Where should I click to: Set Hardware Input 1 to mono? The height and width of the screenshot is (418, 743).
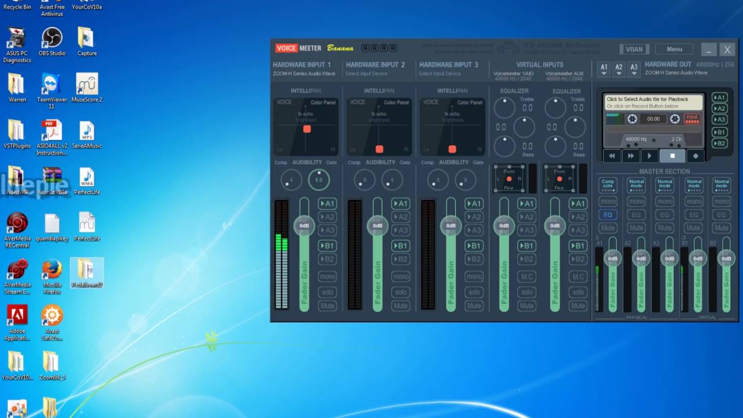[x=327, y=277]
